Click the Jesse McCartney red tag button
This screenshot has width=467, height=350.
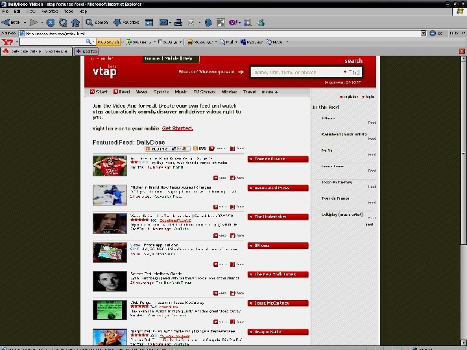[x=278, y=303]
